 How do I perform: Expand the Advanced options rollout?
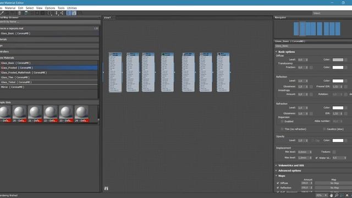(290, 170)
